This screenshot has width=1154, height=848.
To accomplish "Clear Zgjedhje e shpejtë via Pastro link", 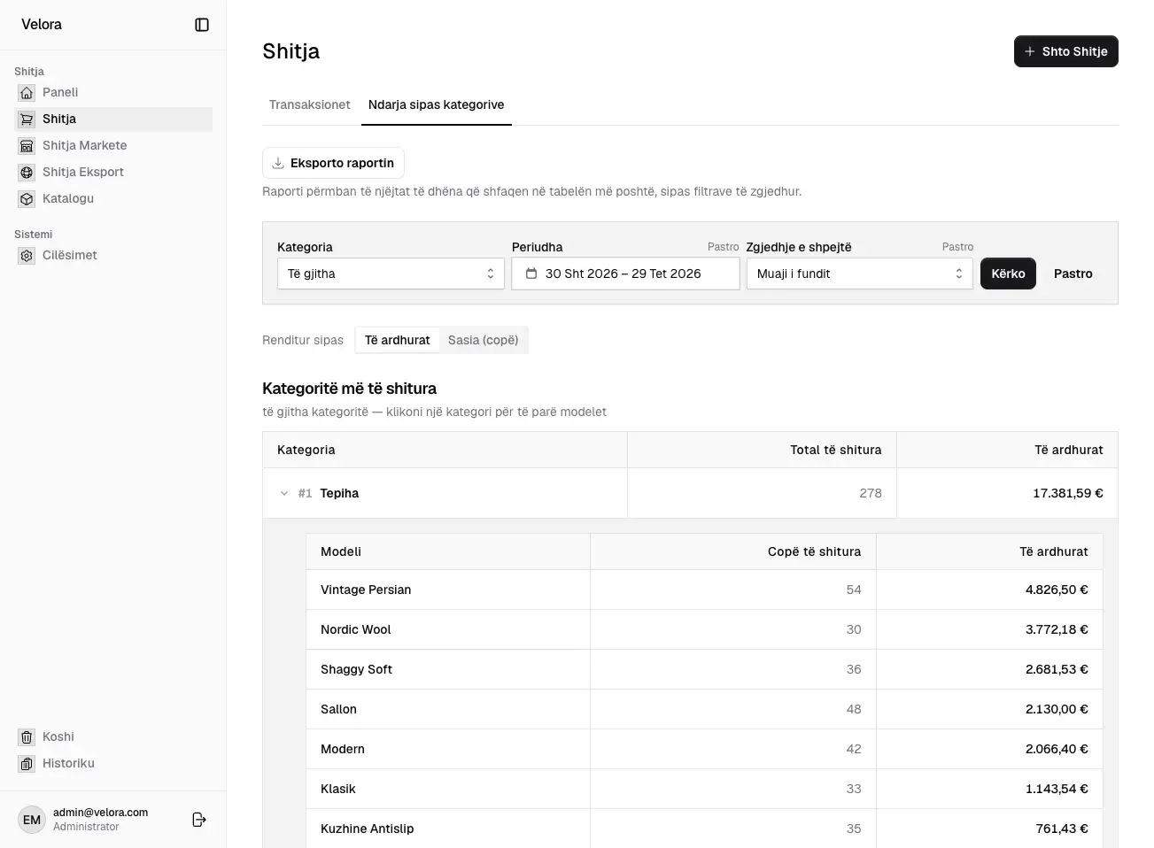I will pos(957,247).
